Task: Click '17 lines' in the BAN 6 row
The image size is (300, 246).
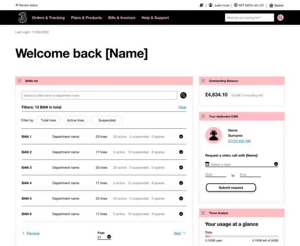Action: coord(102,214)
